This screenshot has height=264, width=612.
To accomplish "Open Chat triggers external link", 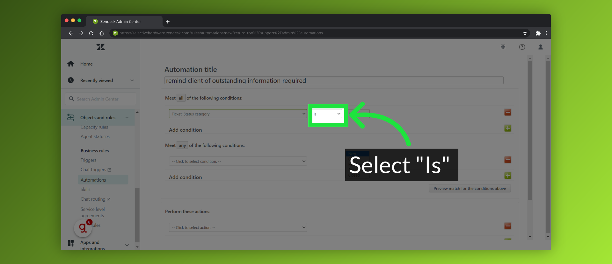I will [x=96, y=170].
